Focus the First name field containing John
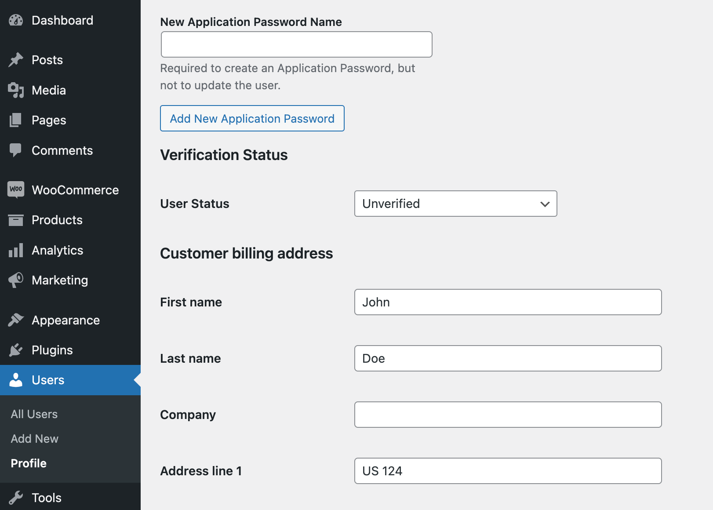The width and height of the screenshot is (713, 510). pos(508,302)
